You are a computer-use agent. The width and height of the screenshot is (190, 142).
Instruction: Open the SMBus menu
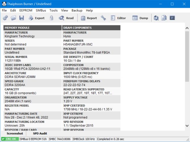41,10
